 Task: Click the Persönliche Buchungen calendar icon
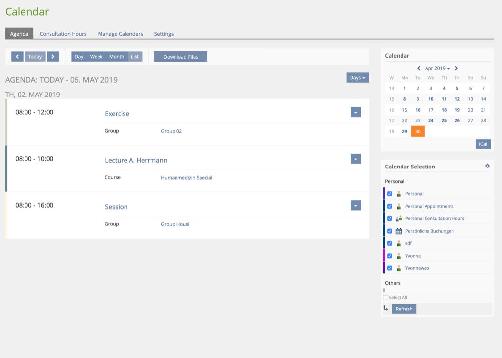pyautogui.click(x=399, y=231)
